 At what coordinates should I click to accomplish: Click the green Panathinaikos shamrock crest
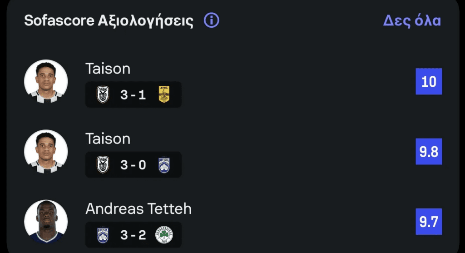pos(163,235)
